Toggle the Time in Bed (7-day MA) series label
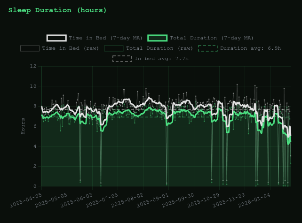 pos(104,38)
